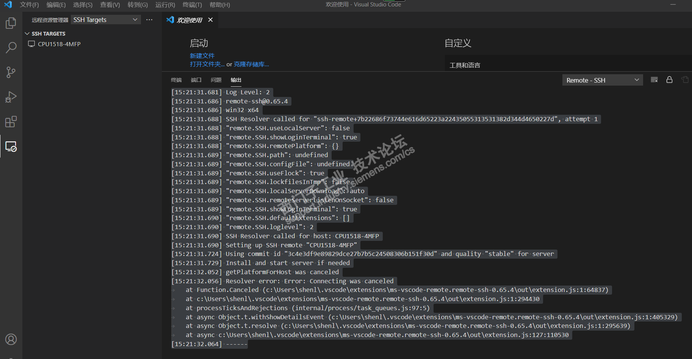Screen dimensions: 692x359
Task: Click the "win32 x64" output line
Action: 215,110
